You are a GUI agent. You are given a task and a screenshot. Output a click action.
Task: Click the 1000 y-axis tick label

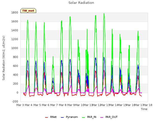pos(15,48)
